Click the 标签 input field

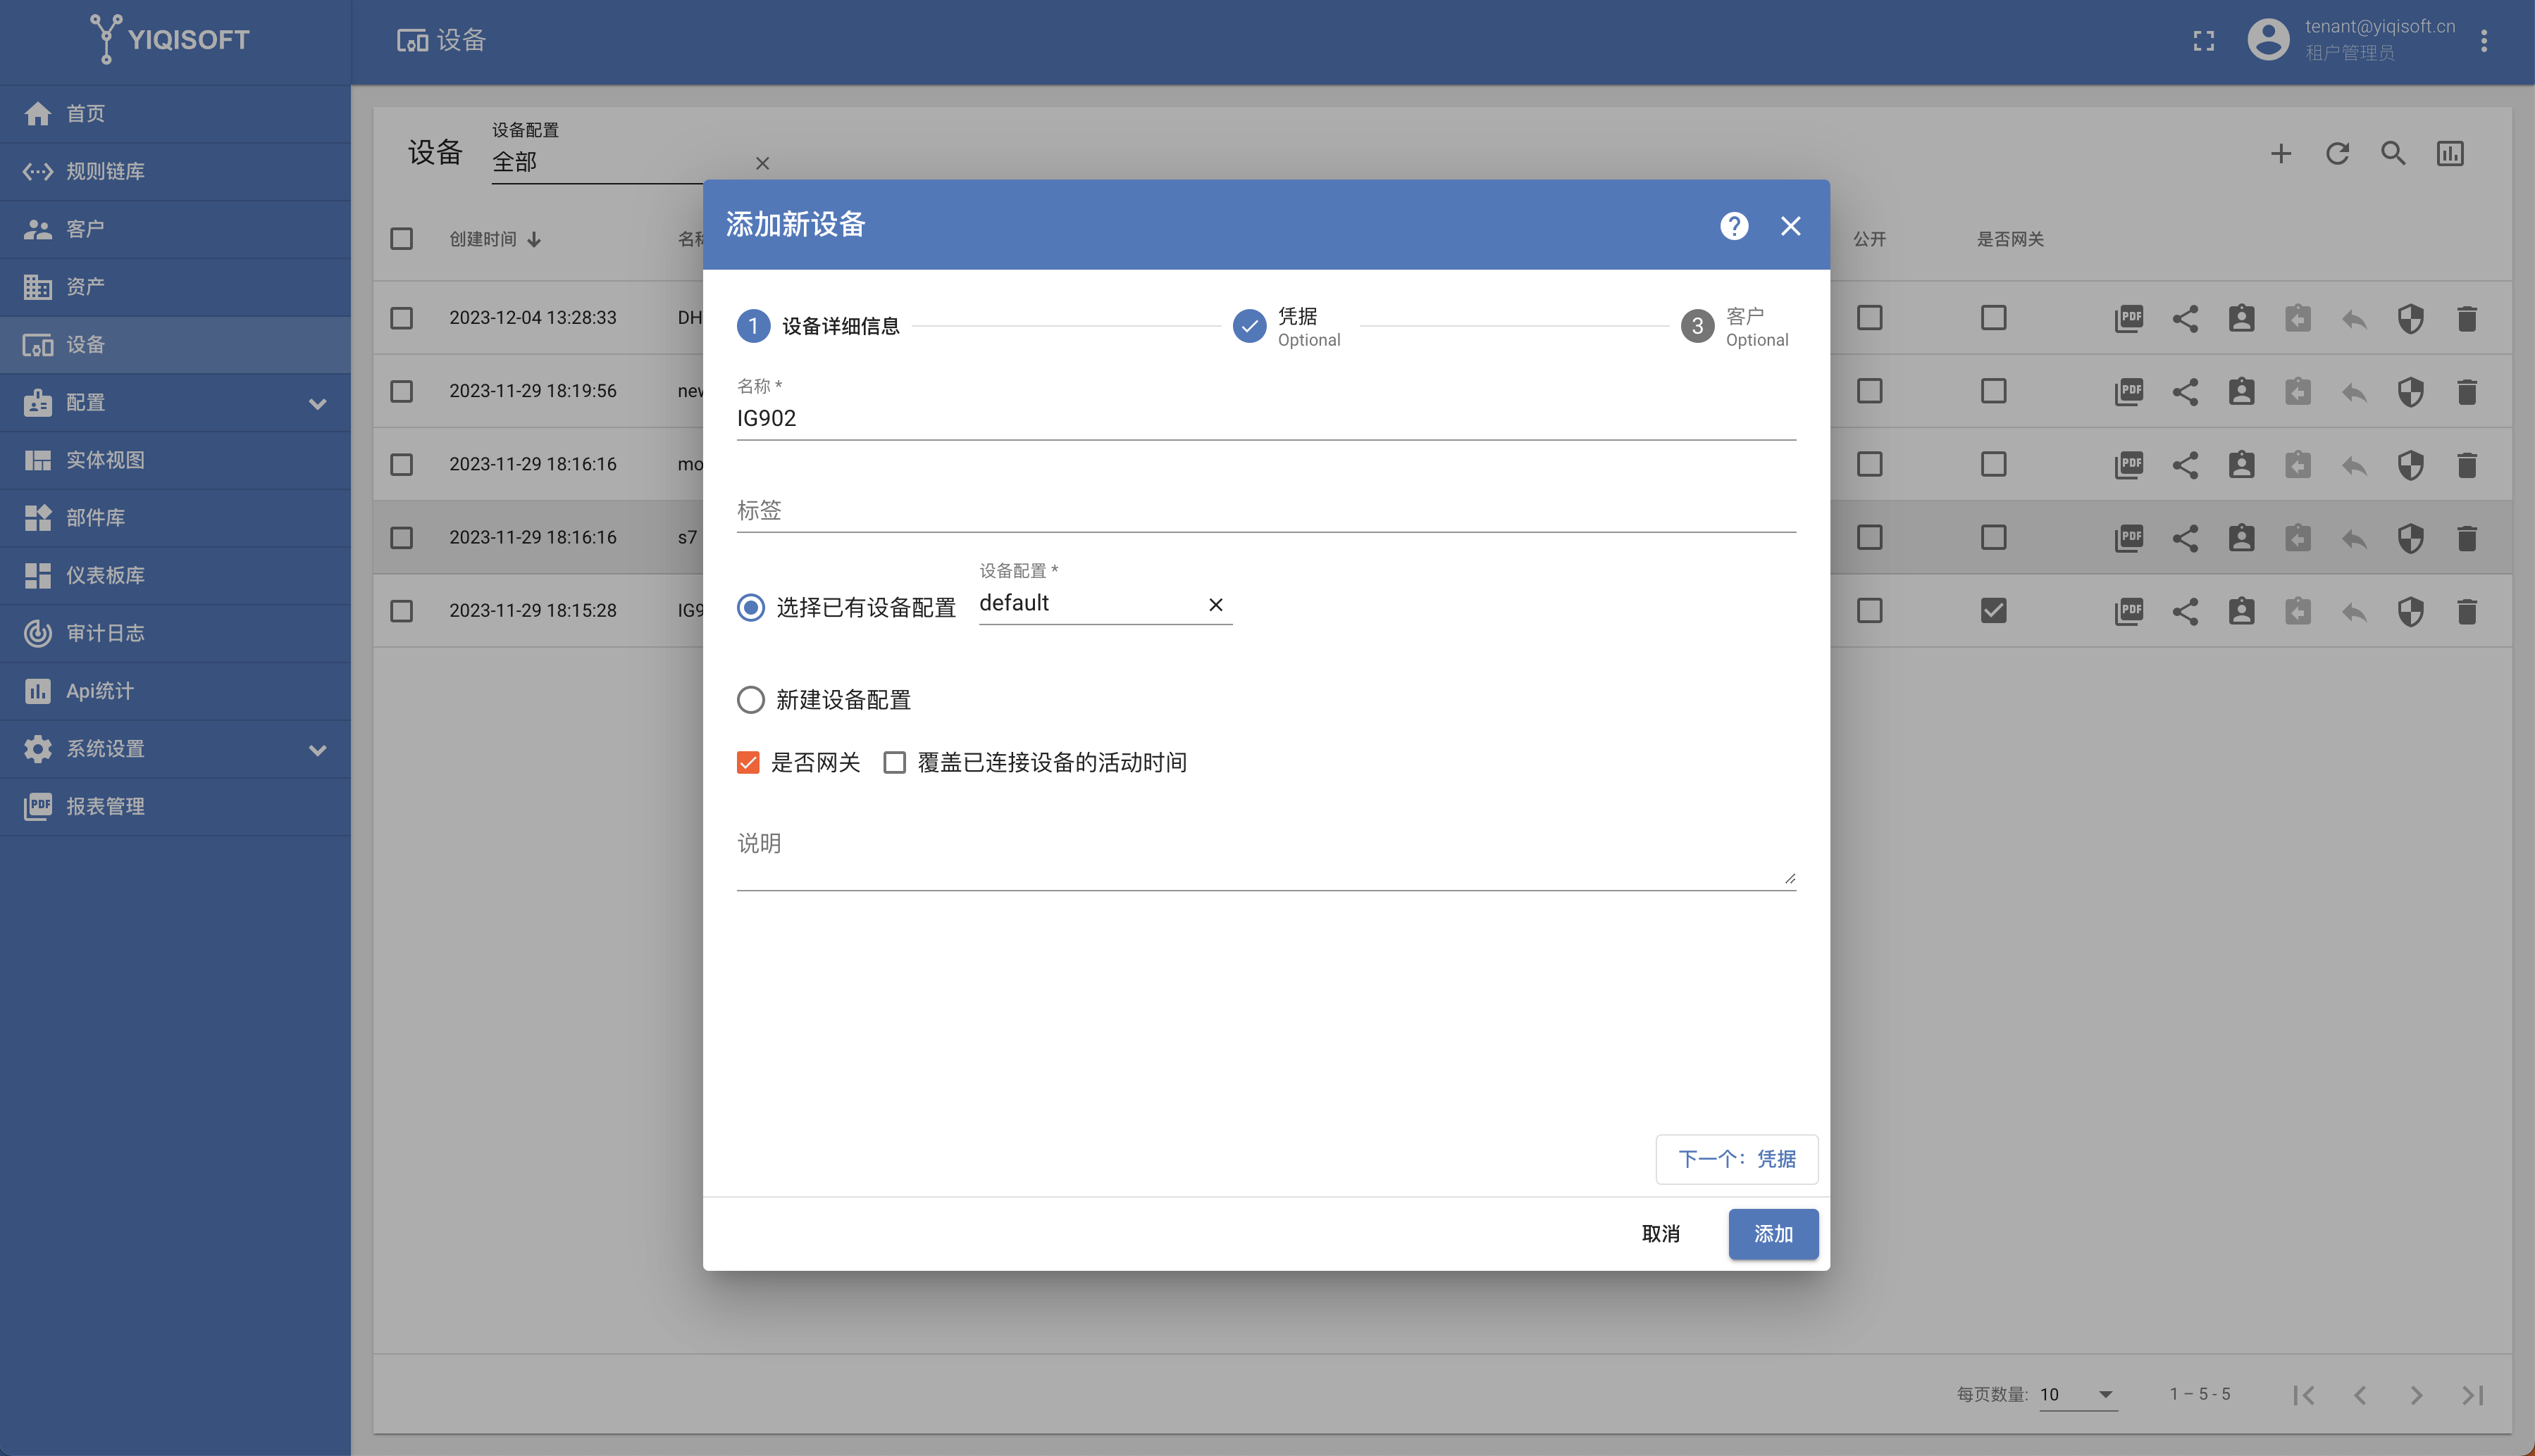(x=1265, y=511)
